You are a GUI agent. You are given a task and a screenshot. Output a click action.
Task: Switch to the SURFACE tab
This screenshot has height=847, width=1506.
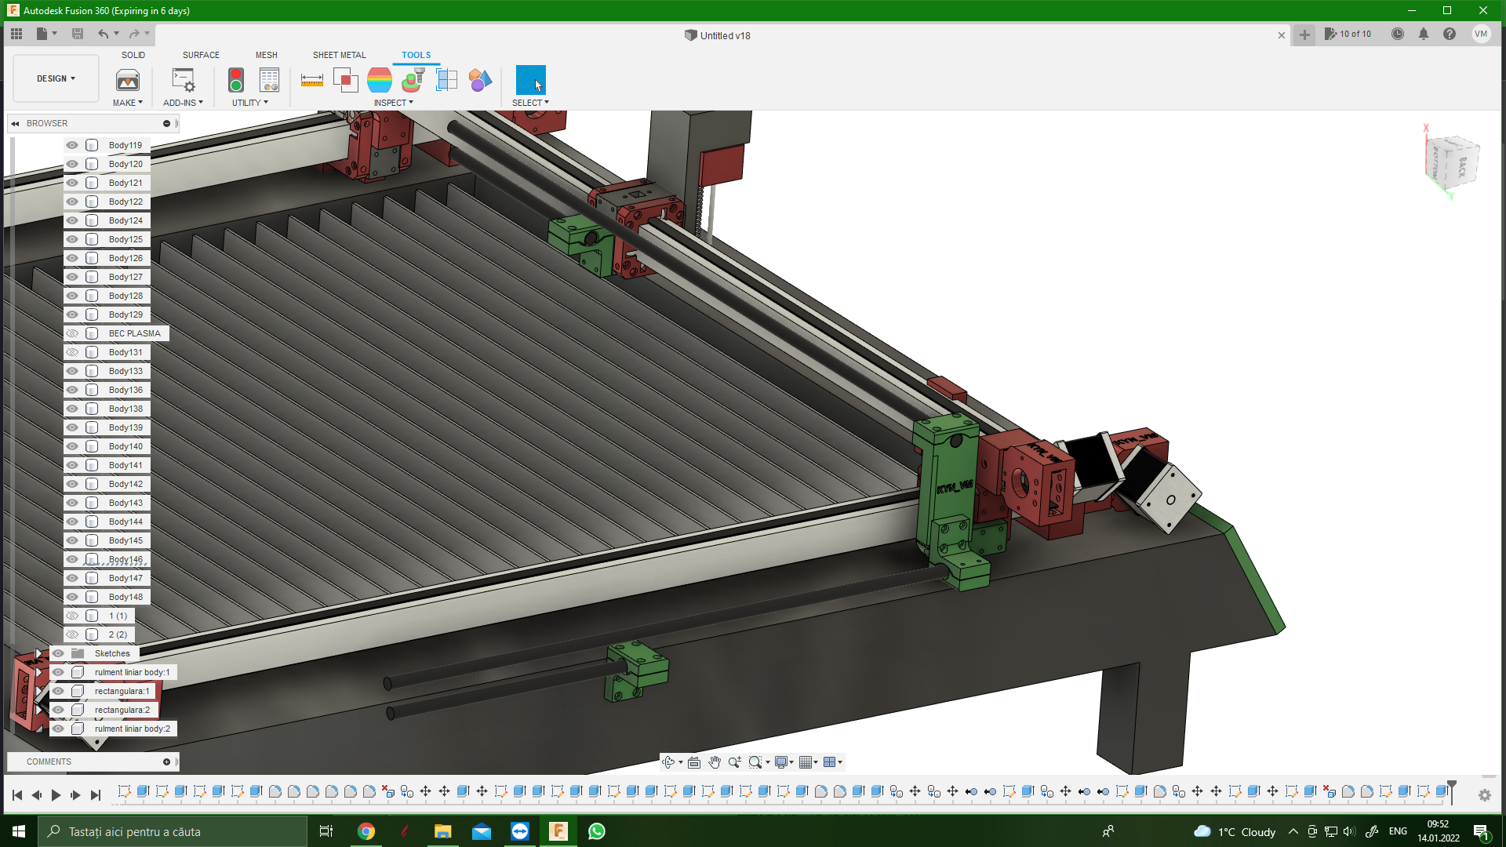coord(201,55)
